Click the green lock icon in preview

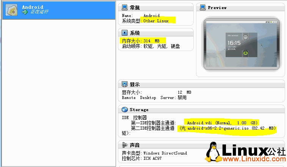(x=245, y=53)
